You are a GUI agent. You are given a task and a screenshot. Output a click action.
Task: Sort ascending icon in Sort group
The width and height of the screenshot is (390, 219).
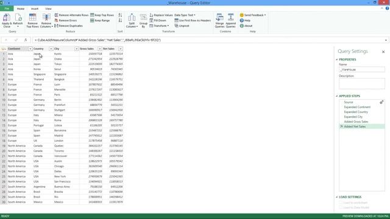click(x=120, y=15)
